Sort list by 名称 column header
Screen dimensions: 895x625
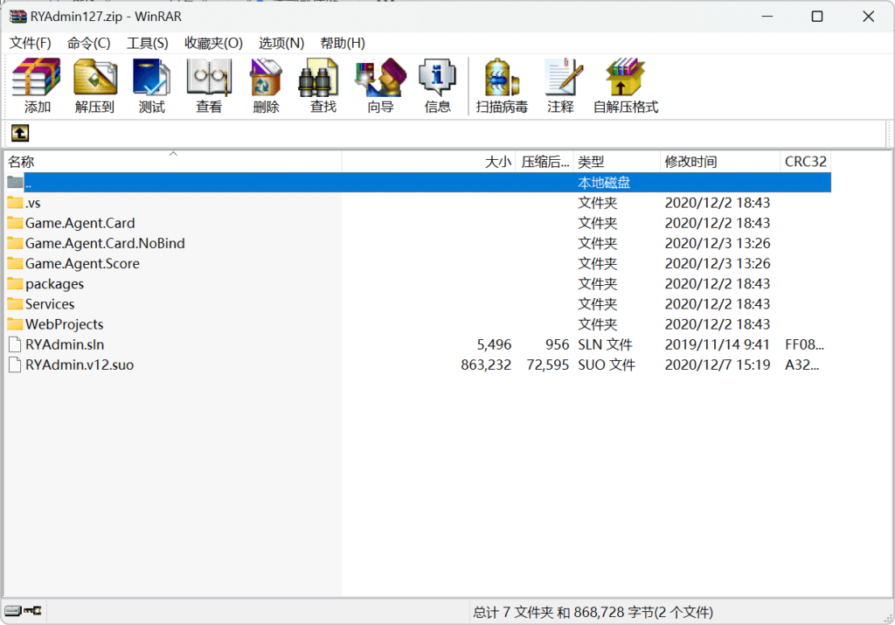21,162
